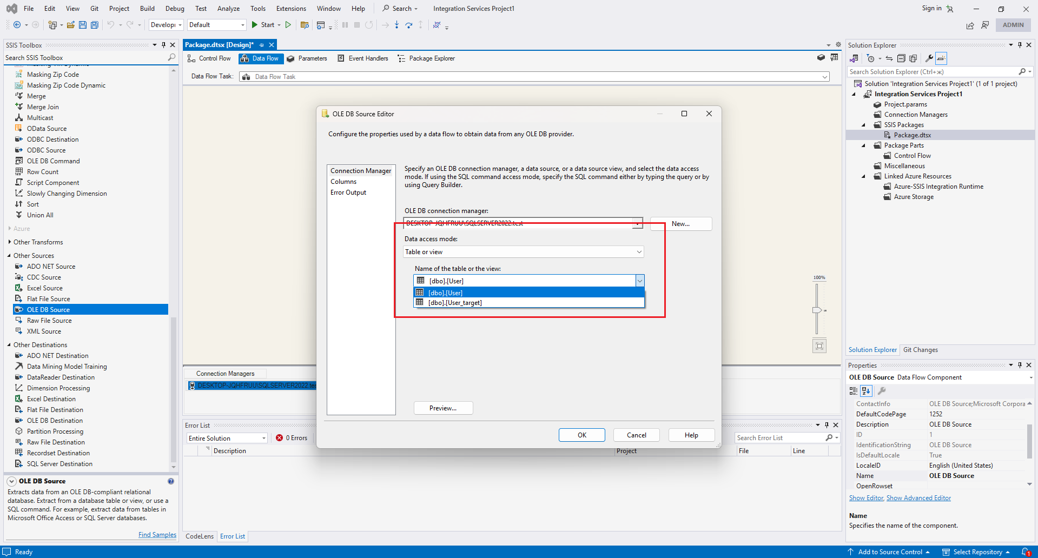Select Package.dtsx in Solution Explorer
Screen dimensions: 1038x558
(x=912, y=135)
